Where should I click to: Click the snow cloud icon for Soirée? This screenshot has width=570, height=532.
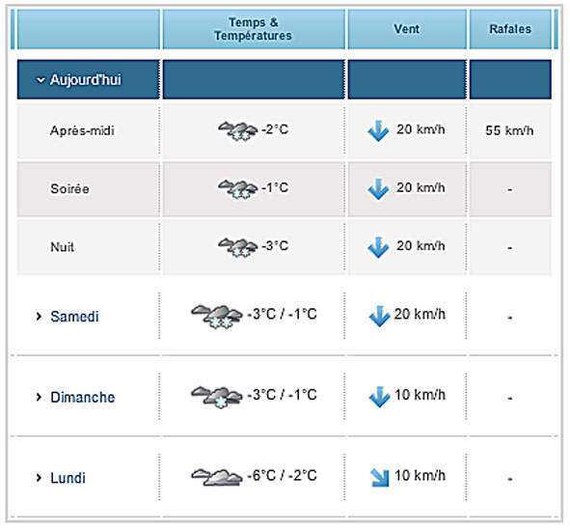(238, 189)
